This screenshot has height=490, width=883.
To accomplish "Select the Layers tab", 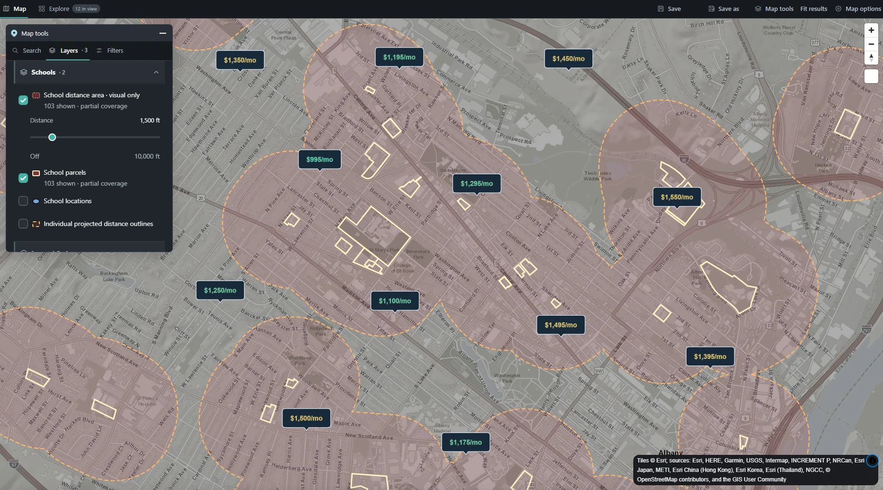I will coord(69,50).
